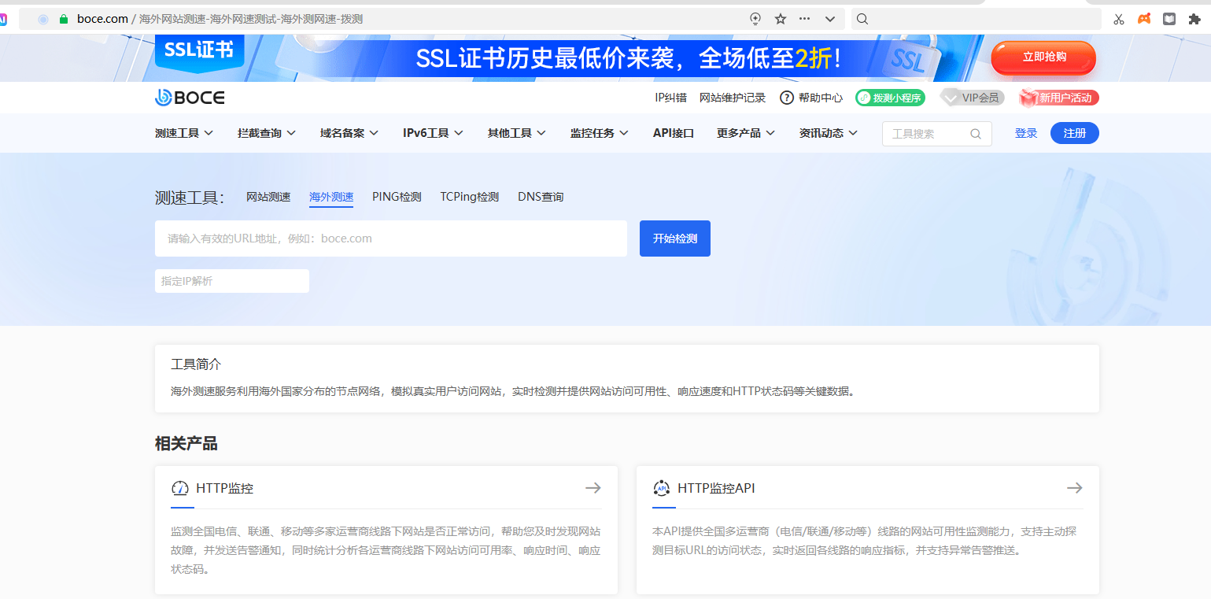Click the BOCE logo icon
Screen dimensions: 1211x599
pos(161,97)
